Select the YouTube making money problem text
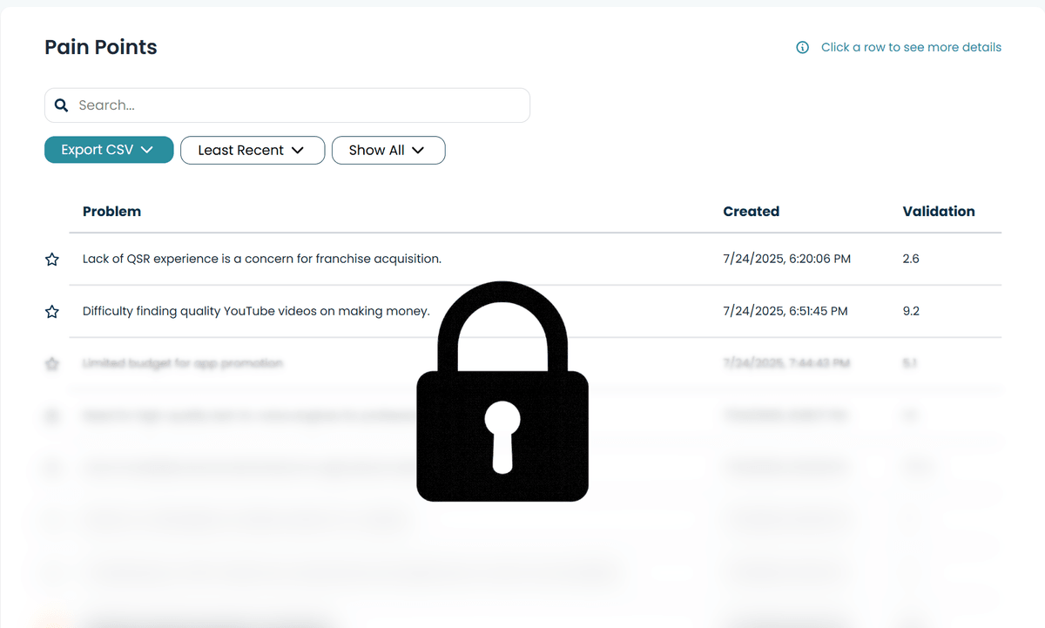Image resolution: width=1045 pixels, height=628 pixels. click(256, 311)
